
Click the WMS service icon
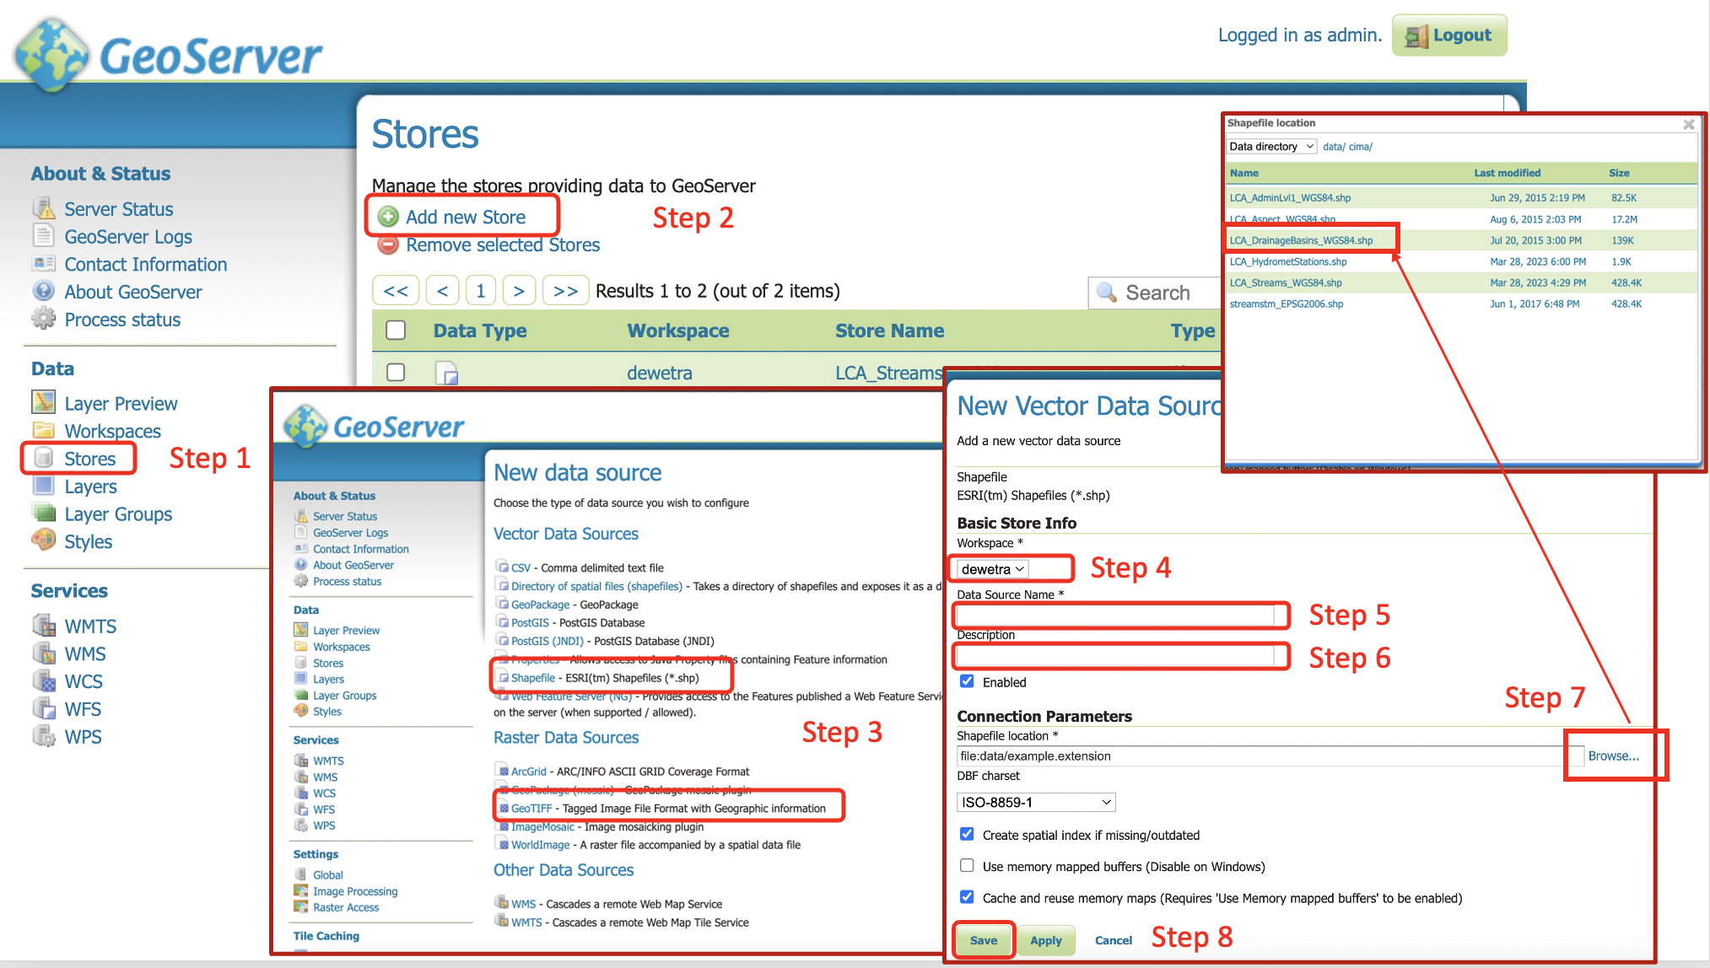pyautogui.click(x=43, y=653)
